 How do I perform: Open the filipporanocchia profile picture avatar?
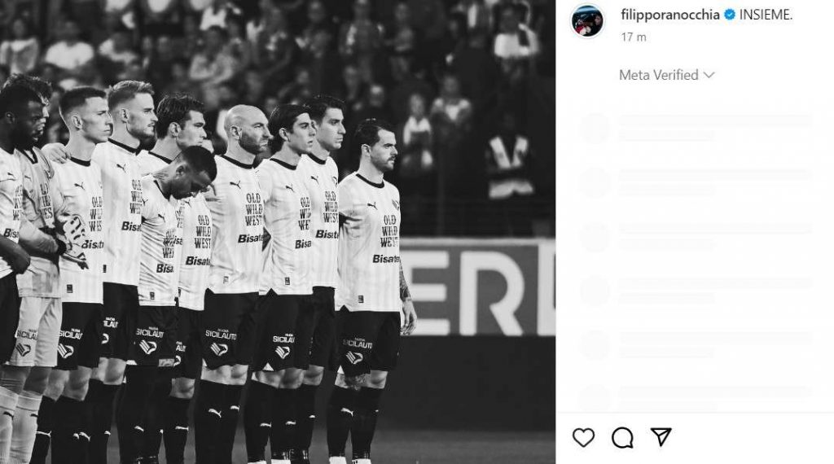tap(587, 22)
